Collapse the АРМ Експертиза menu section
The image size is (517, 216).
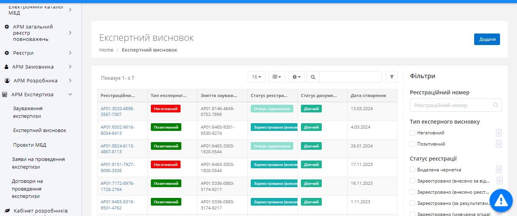[70, 94]
